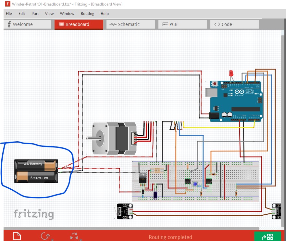Screen dimensions: 286x241
Task: Select the IC chip left of potentiometer
Action: (x=188, y=181)
